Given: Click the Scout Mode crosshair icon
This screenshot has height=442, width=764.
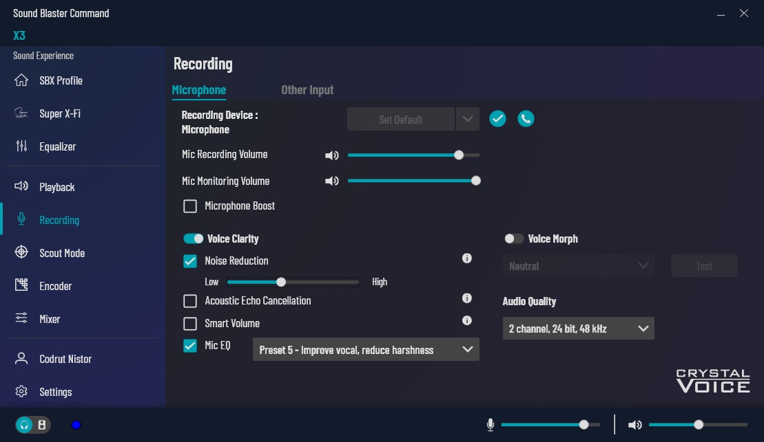Looking at the screenshot, I should 21,252.
